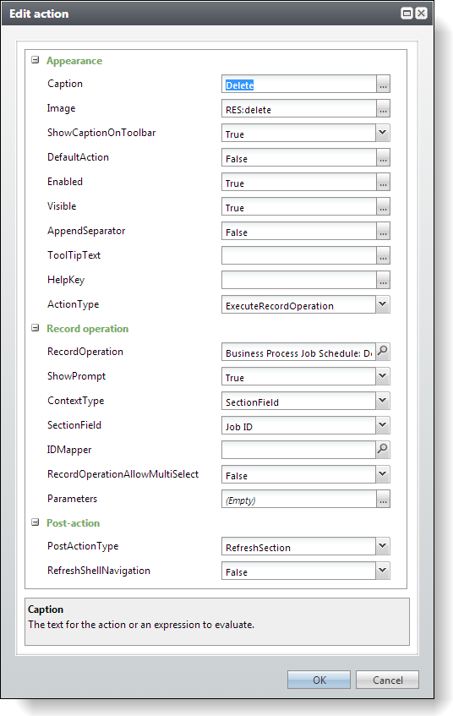Open the DefaultAction expression ellipsis button
The width and height of the screenshot is (453, 716).
(383, 157)
